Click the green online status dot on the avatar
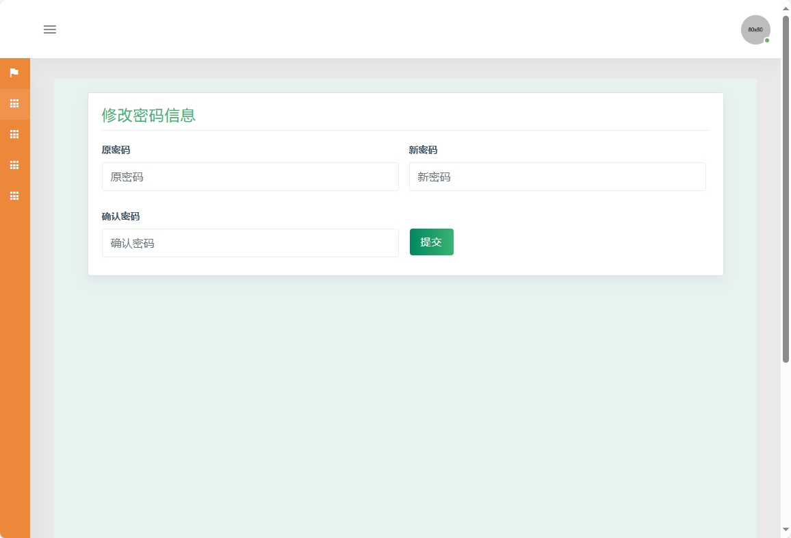Image resolution: width=791 pixels, height=538 pixels. point(767,40)
